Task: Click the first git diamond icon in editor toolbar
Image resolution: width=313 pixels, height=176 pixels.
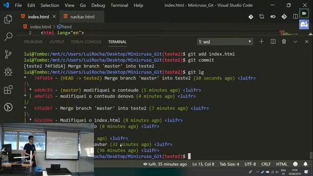Action: click(x=251, y=17)
